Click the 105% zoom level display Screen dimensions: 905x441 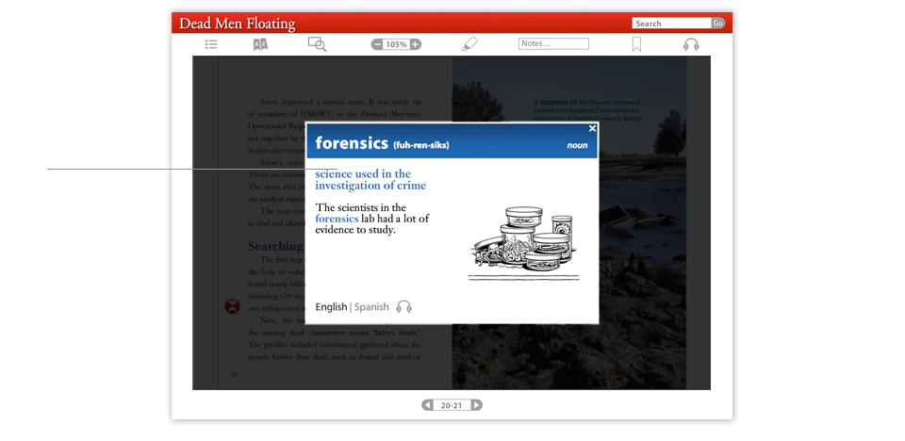coord(396,44)
